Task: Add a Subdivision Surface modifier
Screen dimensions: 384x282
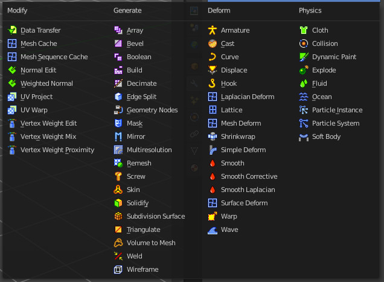Action: [x=155, y=216]
